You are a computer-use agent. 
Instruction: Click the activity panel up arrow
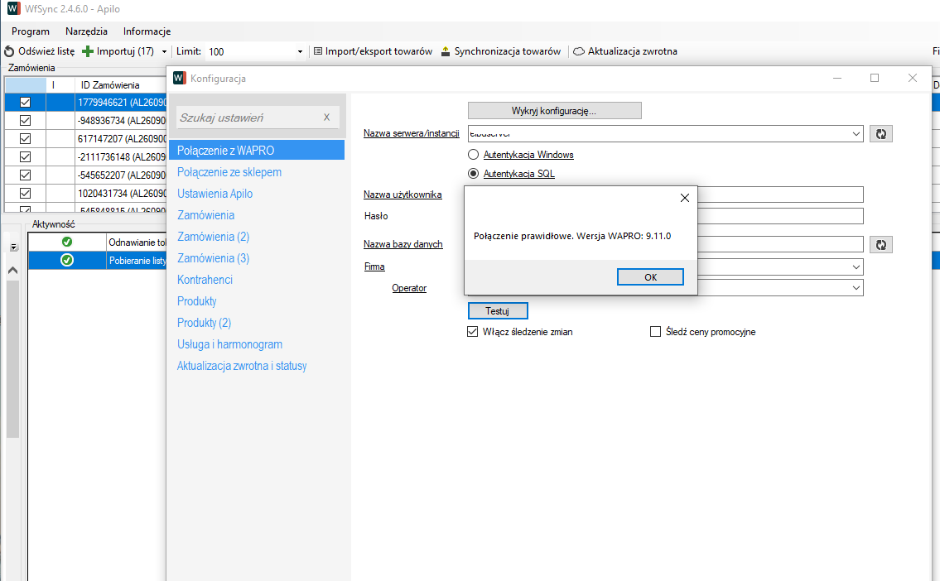(x=12, y=271)
